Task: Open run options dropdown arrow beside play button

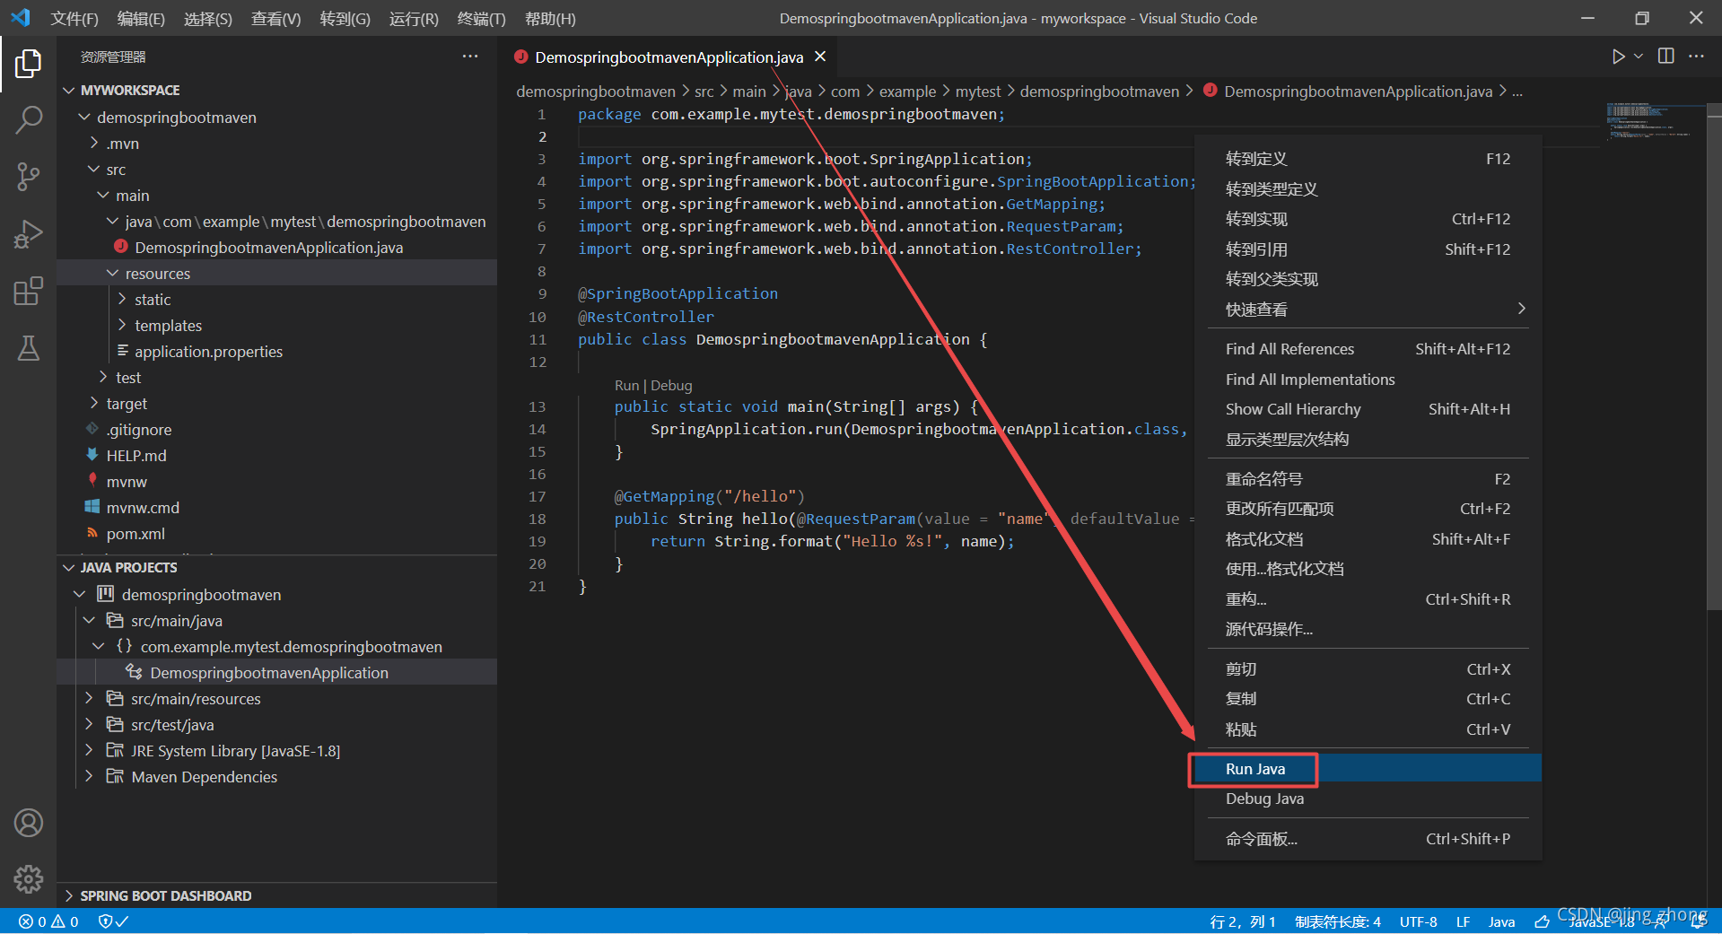Action: coord(1639,57)
